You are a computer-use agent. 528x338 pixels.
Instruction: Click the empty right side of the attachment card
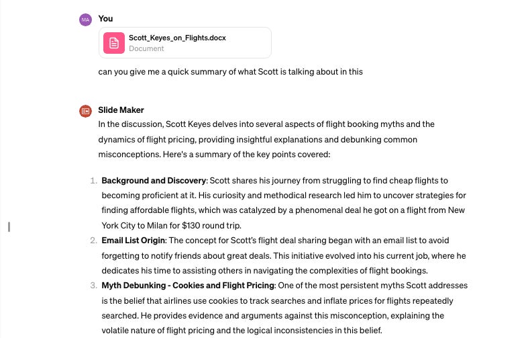[x=248, y=43]
